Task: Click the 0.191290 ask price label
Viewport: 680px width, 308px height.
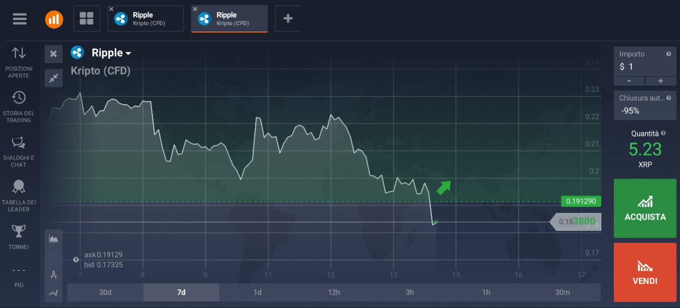Action: click(x=581, y=201)
